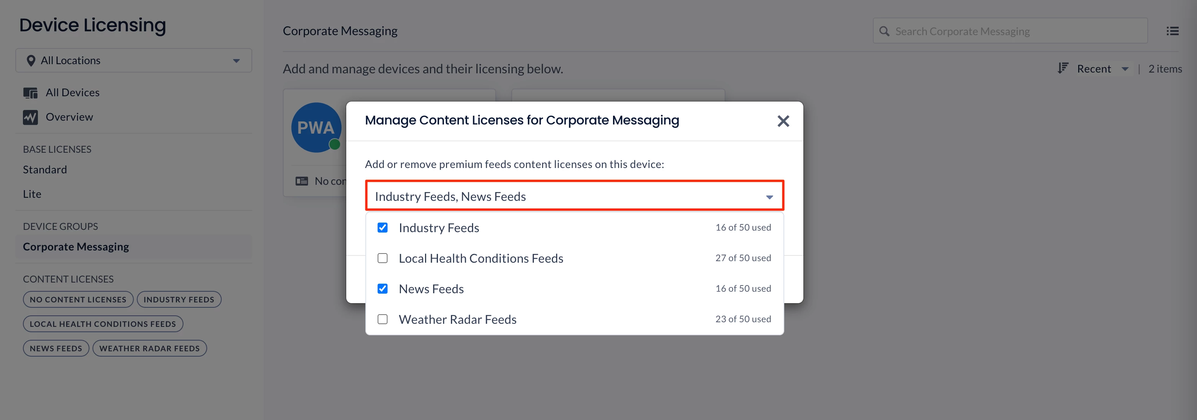This screenshot has height=420, width=1197.
Task: Check the Local Health Conditions Feeds option
Action: tap(383, 258)
